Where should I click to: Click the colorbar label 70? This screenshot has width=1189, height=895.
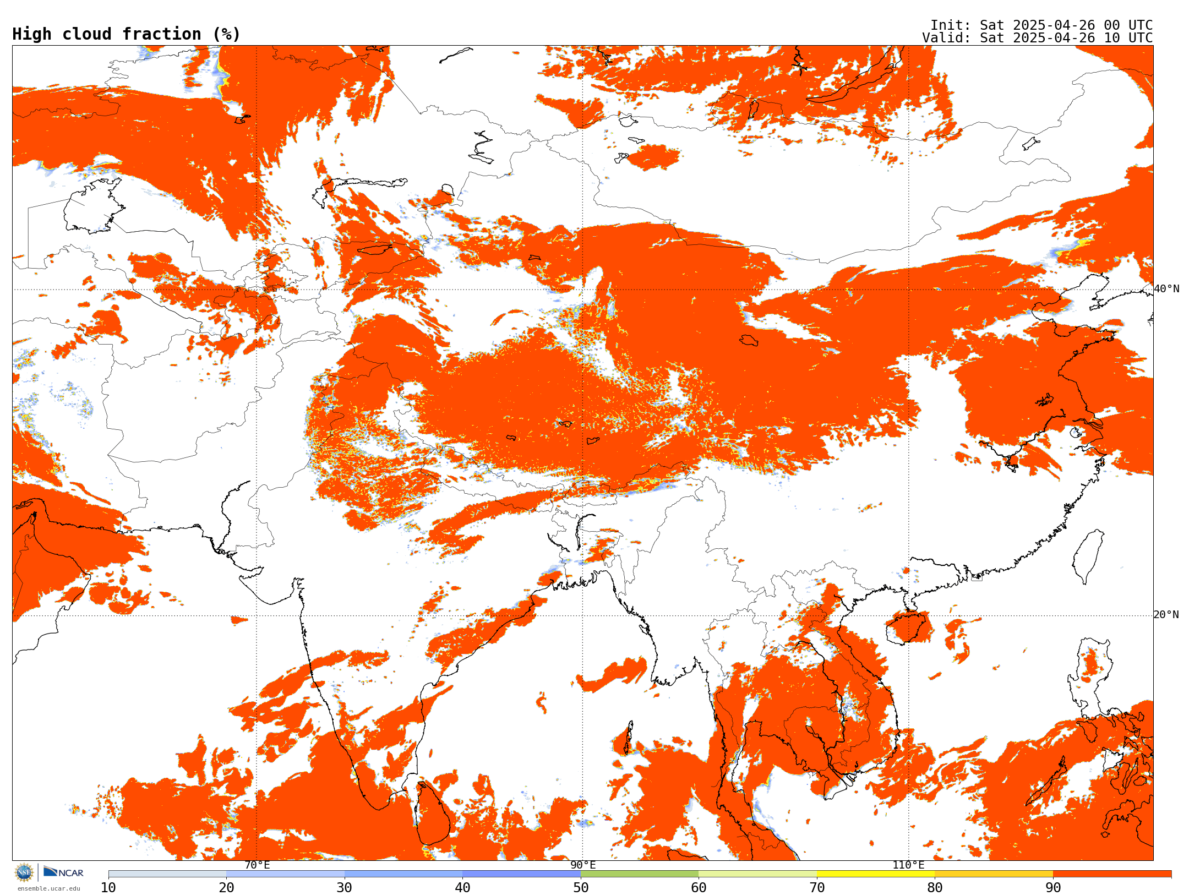point(817,887)
